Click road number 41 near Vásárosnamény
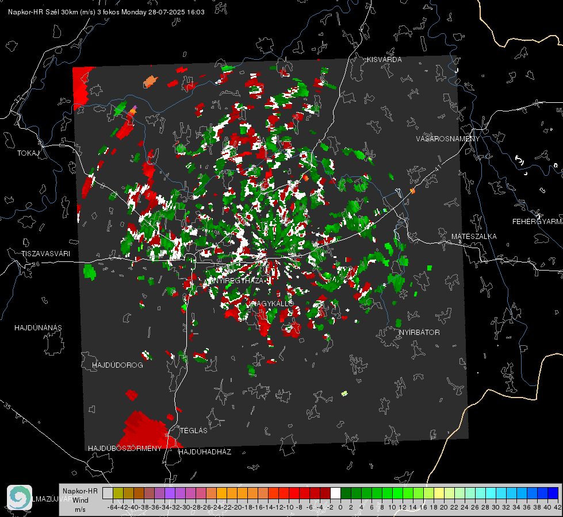 pos(437,168)
